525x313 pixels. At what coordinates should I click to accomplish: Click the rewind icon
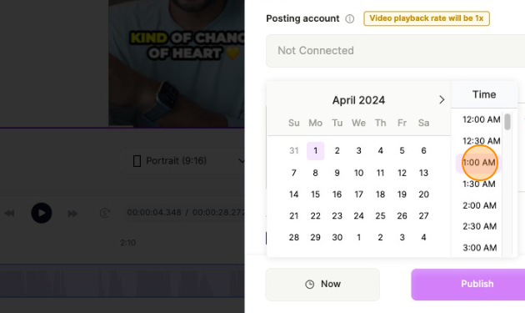tap(10, 214)
